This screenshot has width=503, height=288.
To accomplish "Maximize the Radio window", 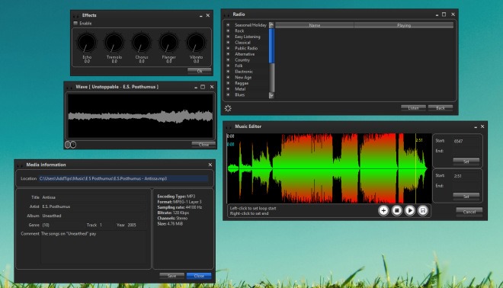I will pyautogui.click(x=444, y=14).
